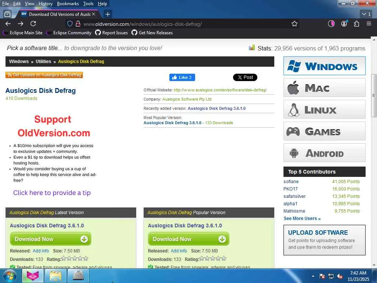Bookmark this page with the star
Viewport: 377px width, 283px height.
click(294, 24)
